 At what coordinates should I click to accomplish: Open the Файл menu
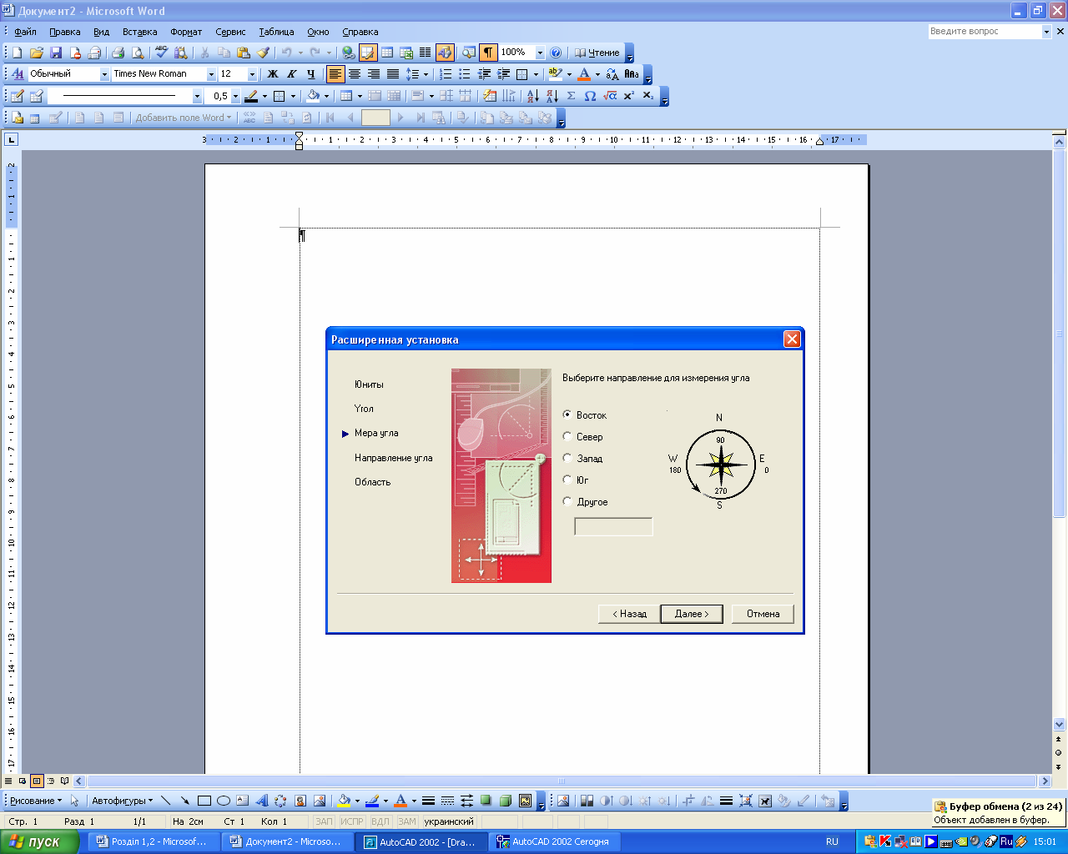click(25, 32)
